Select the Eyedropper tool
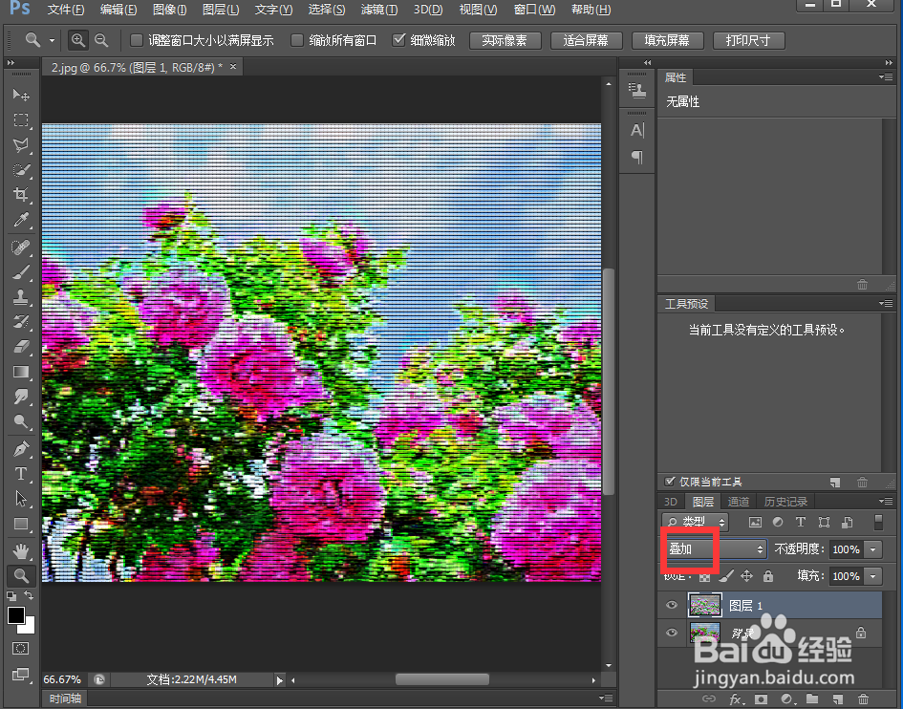Screen dimensions: 903x709 (x=21, y=220)
